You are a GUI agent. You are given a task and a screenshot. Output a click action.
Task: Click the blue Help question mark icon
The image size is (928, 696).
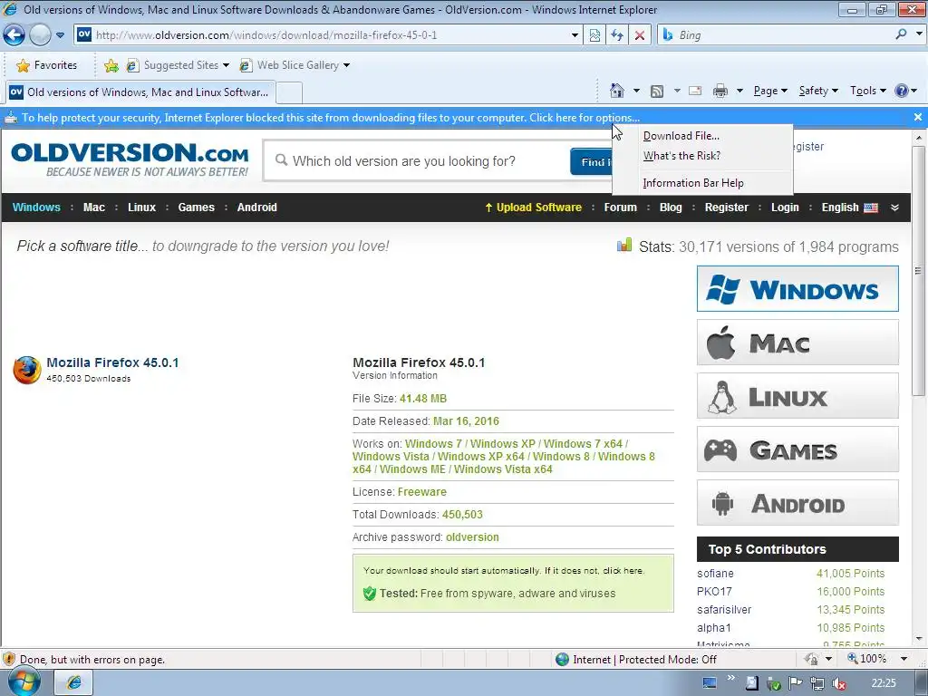point(902,91)
